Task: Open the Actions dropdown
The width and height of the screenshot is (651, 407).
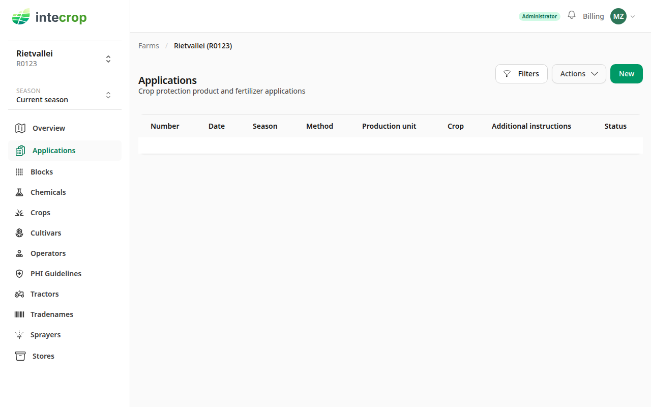Action: tap(579, 74)
